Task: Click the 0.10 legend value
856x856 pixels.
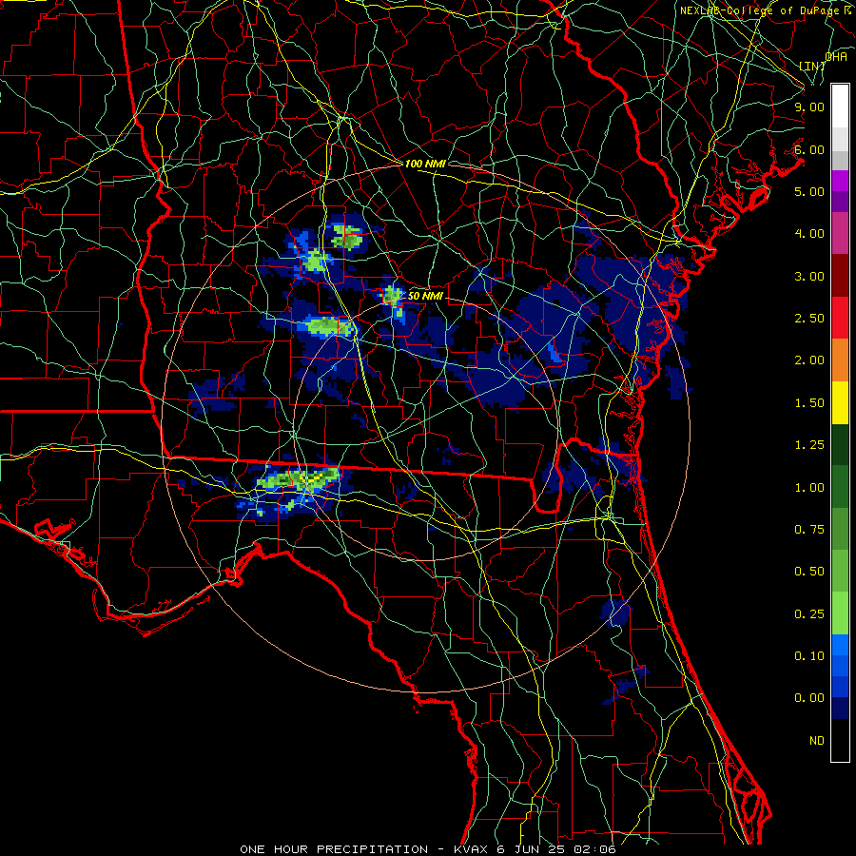Action: point(809,656)
